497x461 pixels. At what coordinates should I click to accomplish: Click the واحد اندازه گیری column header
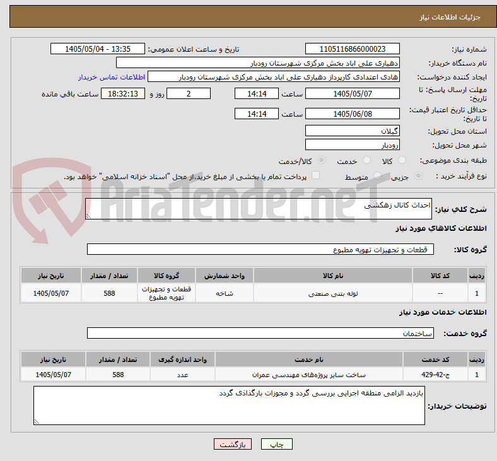(182, 359)
